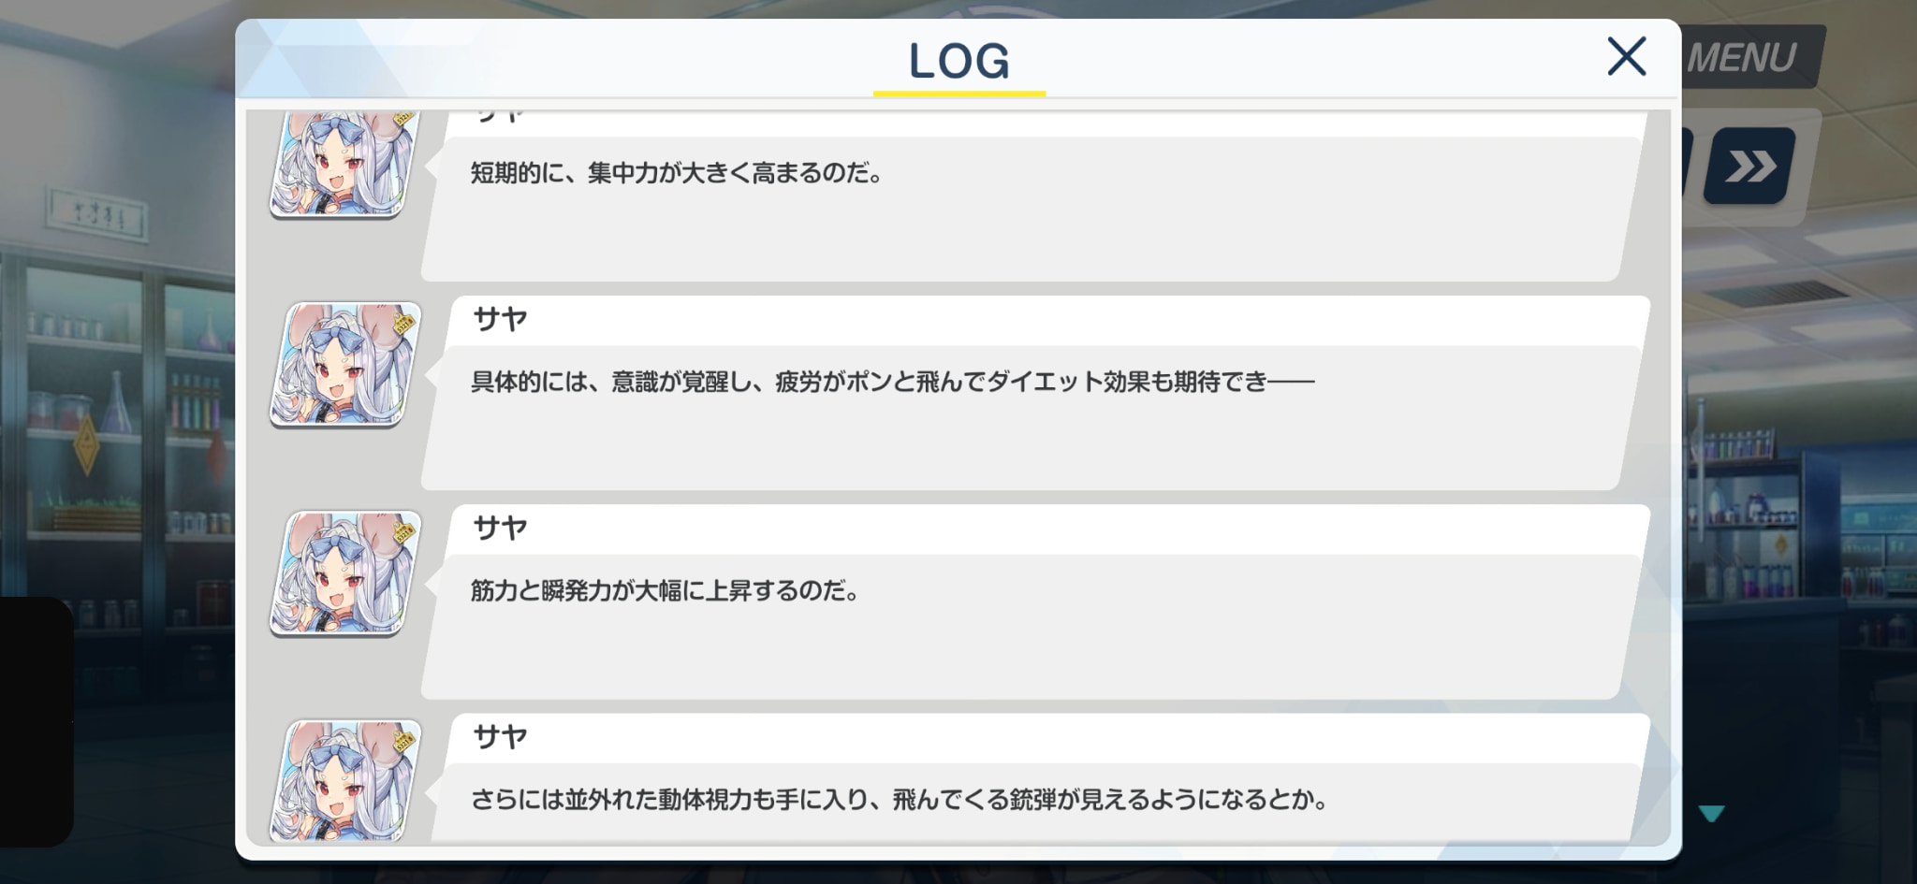This screenshot has width=1917, height=884.
Task: Click the yellow underline beneath LOG
Action: pyautogui.click(x=959, y=94)
